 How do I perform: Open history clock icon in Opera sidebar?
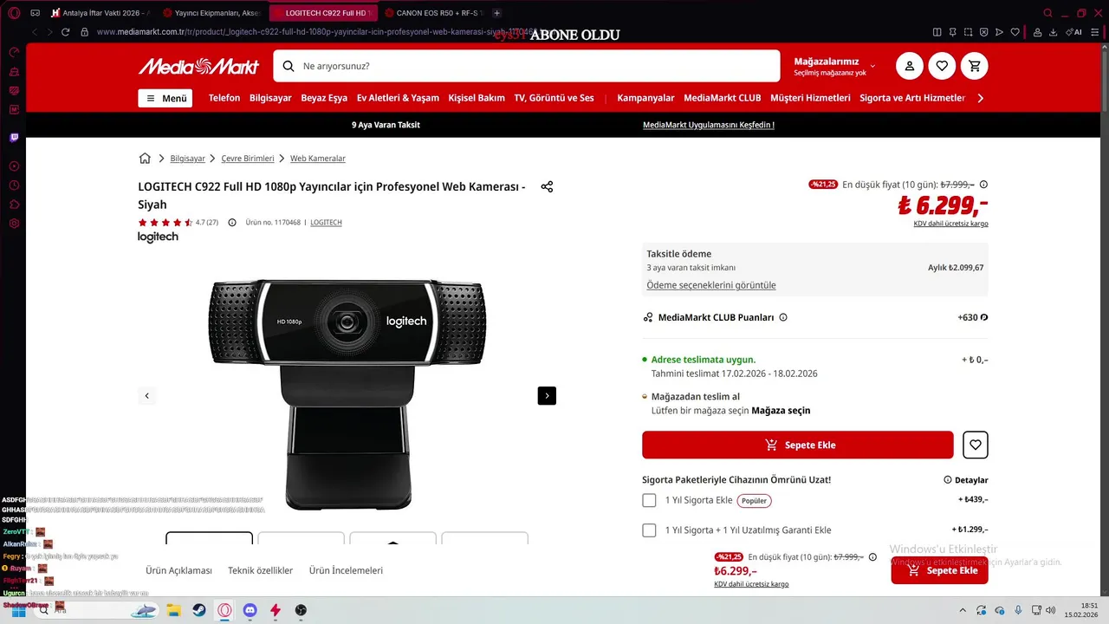pos(14,185)
